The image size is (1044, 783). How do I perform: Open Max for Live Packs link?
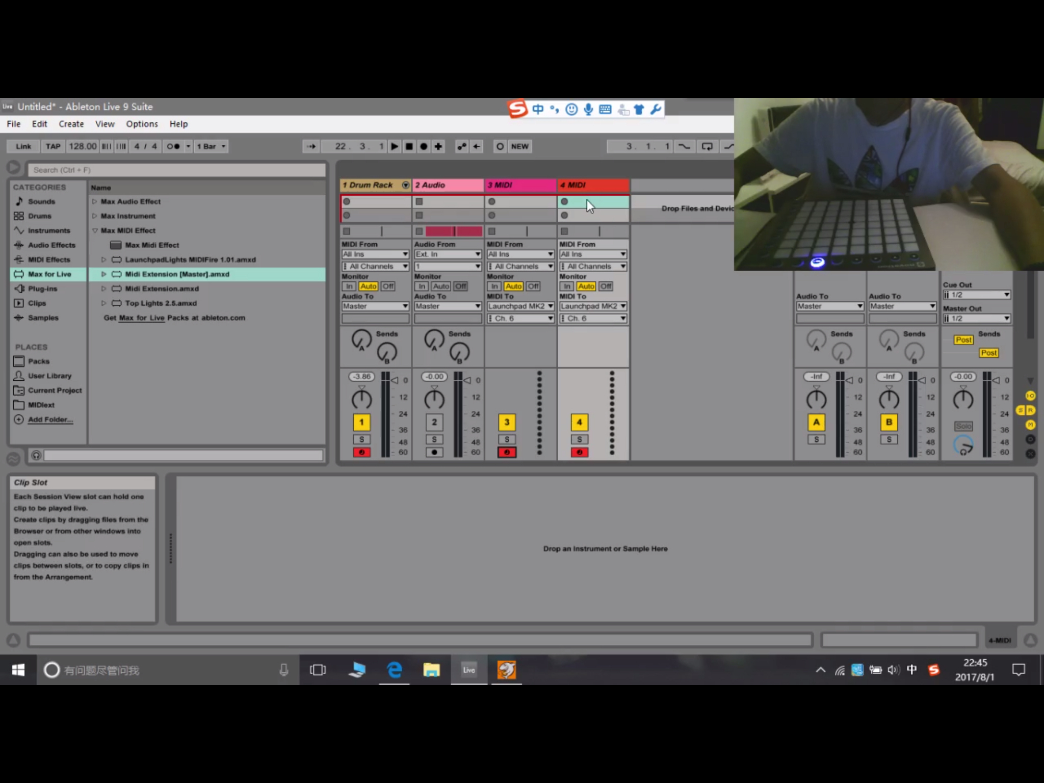click(x=141, y=318)
